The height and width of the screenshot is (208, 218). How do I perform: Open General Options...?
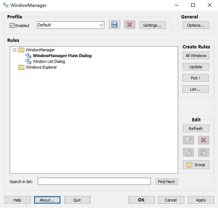(x=196, y=25)
